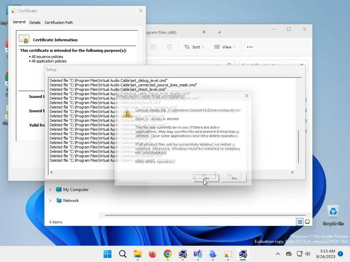This screenshot has width=350, height=262.
Task: Click the set_debug_level.cmd log line
Action: coord(108,81)
